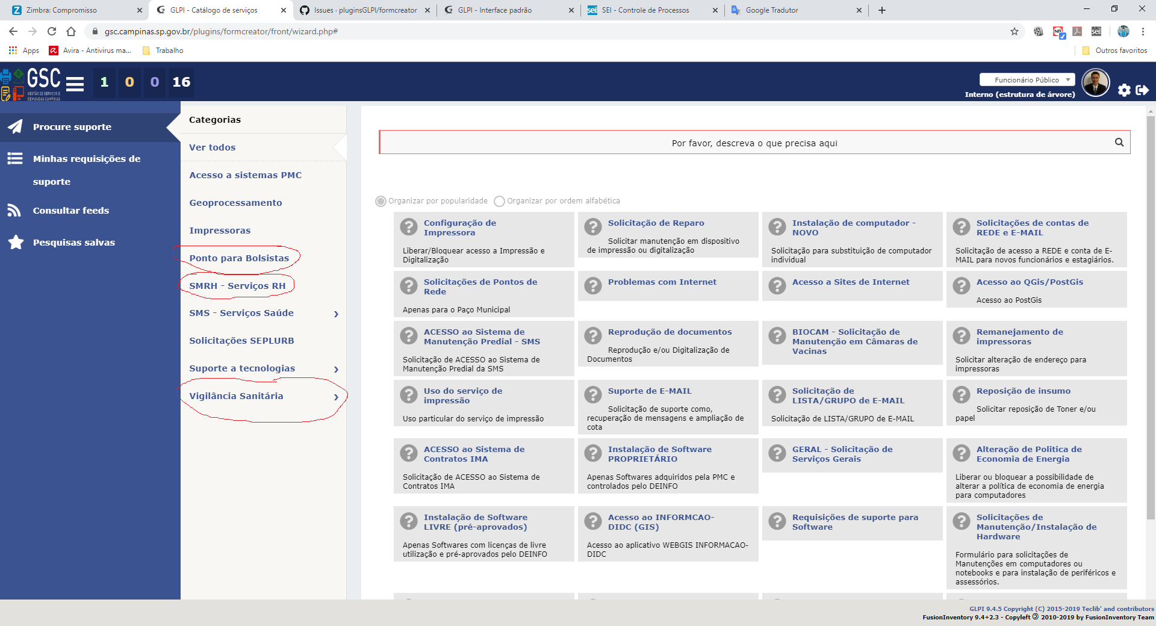
Task: Toggle the bookmark star in the address bar
Action: click(1015, 31)
